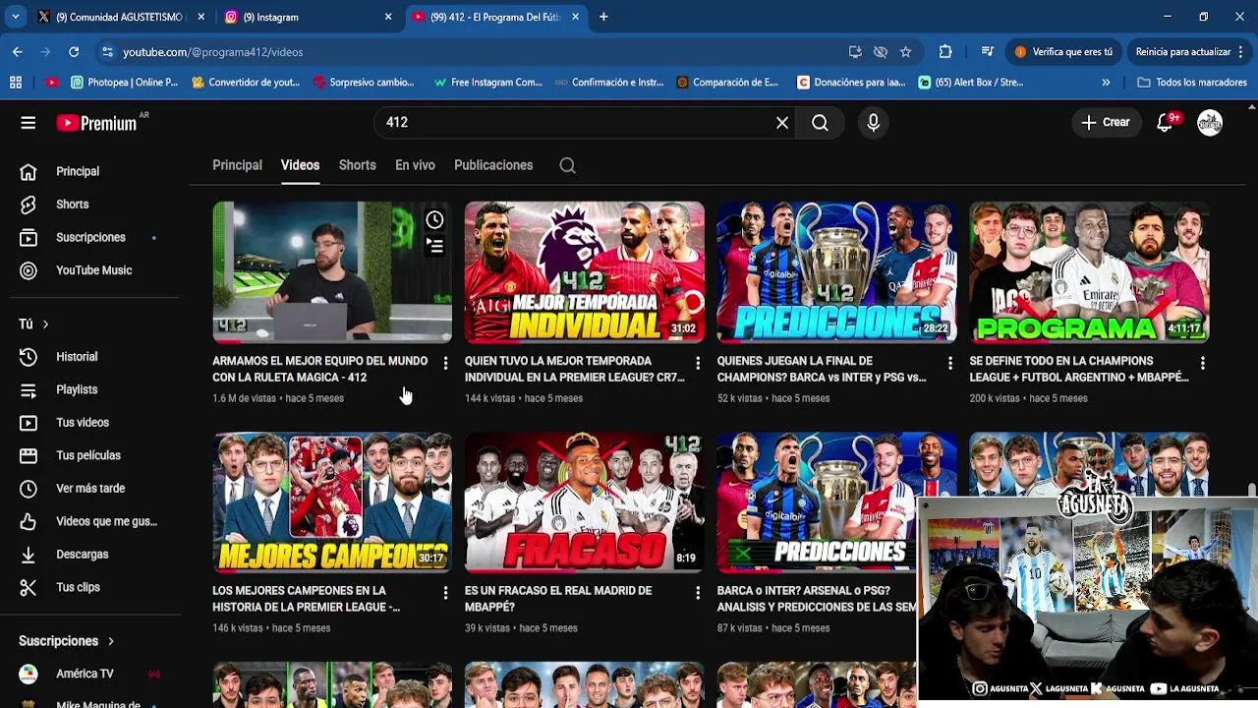Open options for MEJOR TEMPORADA INDIVIDUAL video
The width and height of the screenshot is (1258, 708).
coord(698,364)
